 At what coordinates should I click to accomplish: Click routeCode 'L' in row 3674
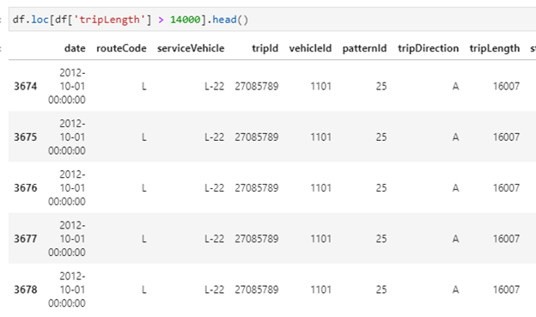point(144,86)
